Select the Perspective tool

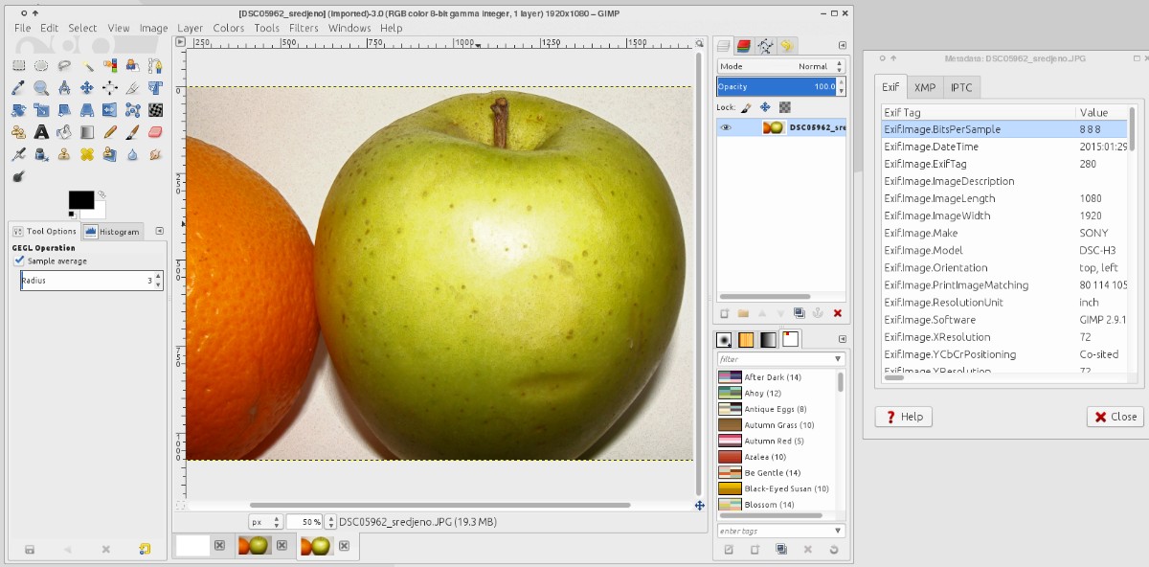pos(87,110)
